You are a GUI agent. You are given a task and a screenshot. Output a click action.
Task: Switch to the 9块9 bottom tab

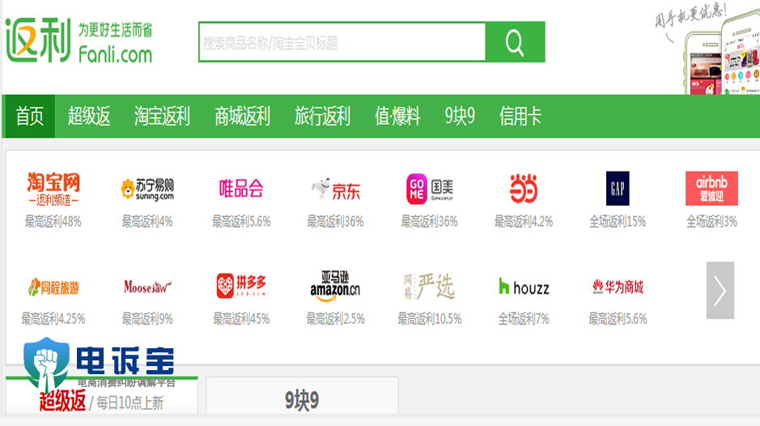pos(303,396)
